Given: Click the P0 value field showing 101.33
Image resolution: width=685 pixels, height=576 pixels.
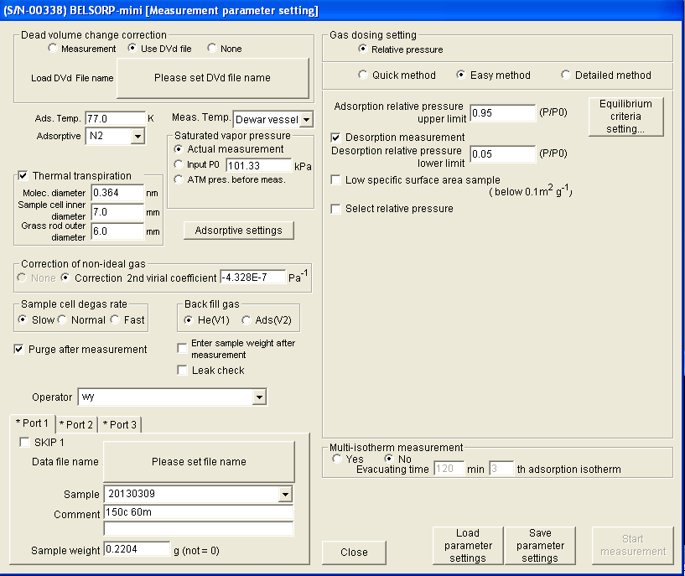Looking at the screenshot, I should click(258, 165).
